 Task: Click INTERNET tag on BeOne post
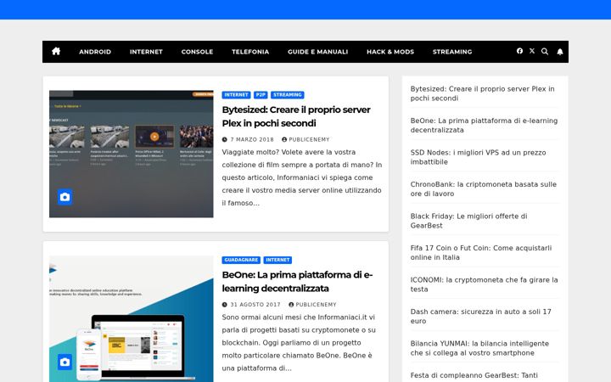pos(277,260)
